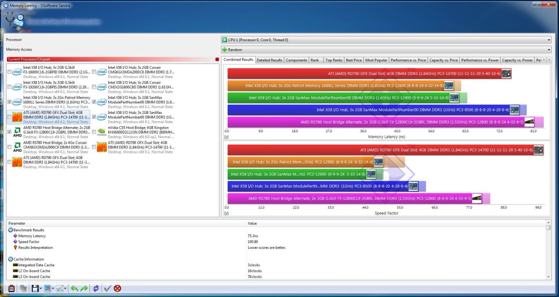Screen dimensions: 559x297
Task: Click the green plus icon in Memory Access field
Action: point(224,49)
